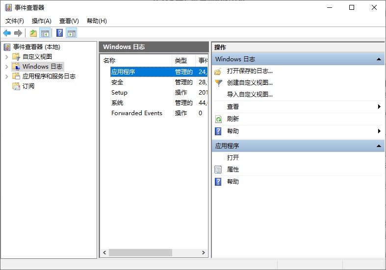Screen dimensions: 386x270
Task: Click the 刷新 action
Action: 232,119
